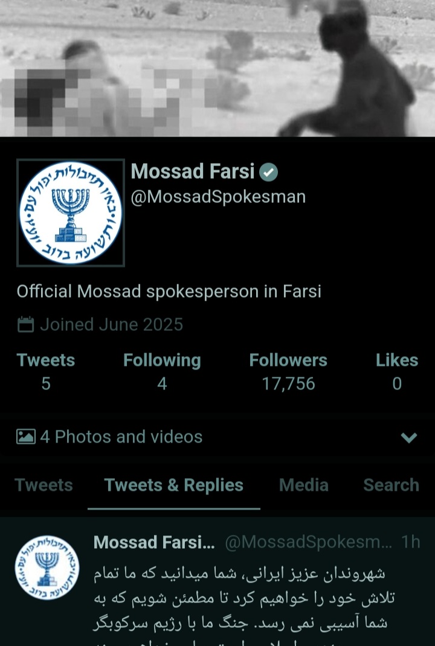Go to the Search tab

click(x=391, y=485)
